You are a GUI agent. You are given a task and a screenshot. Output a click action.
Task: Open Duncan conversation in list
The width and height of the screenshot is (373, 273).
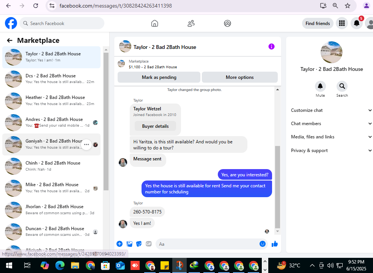(x=51, y=232)
